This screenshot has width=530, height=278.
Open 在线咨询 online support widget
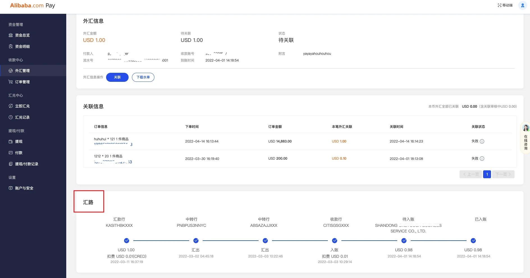pyautogui.click(x=526, y=138)
